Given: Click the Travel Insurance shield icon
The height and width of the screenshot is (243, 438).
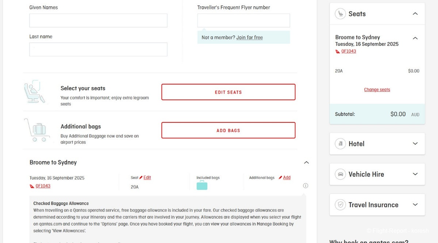Looking at the screenshot, I should pyautogui.click(x=341, y=205).
